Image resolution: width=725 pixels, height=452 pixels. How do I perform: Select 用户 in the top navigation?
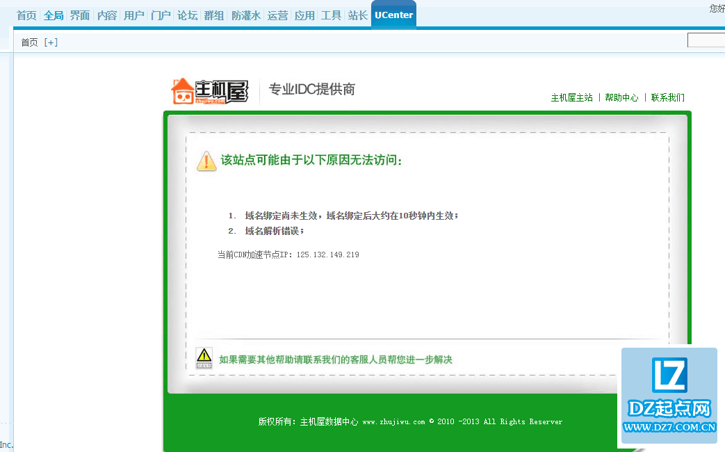(x=133, y=15)
